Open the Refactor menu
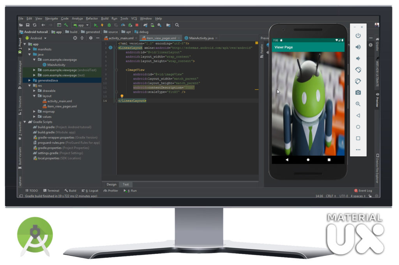Screen dimensions: 399x265 point(92,19)
